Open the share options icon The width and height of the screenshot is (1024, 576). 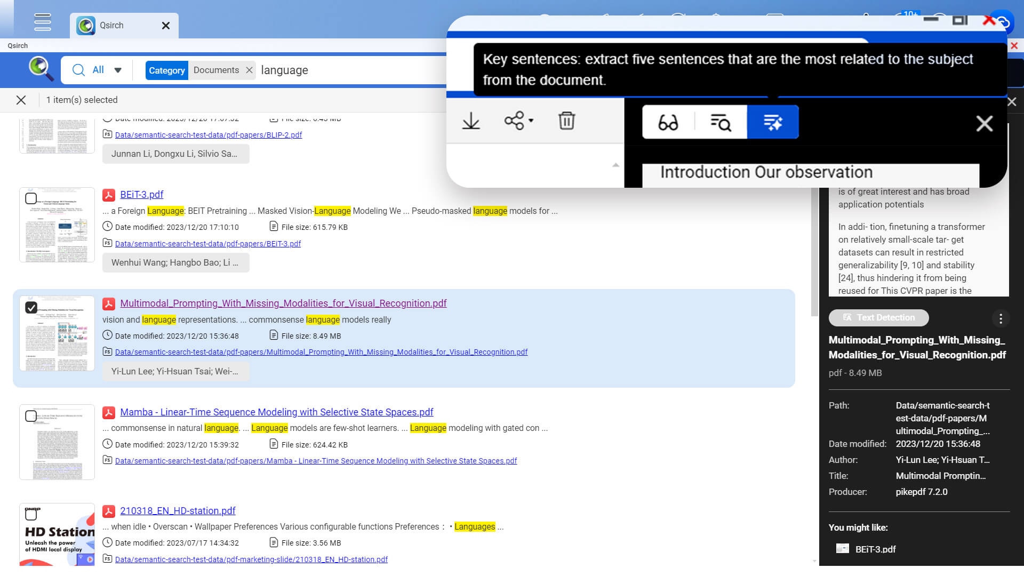point(514,121)
